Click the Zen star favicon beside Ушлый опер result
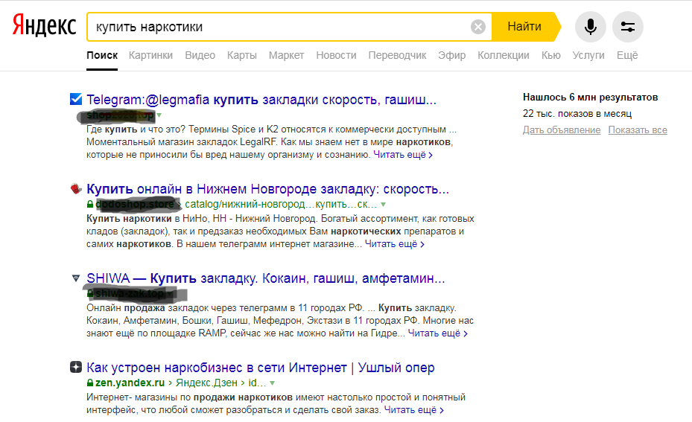Viewport: 692px width, 422px height. [76, 367]
